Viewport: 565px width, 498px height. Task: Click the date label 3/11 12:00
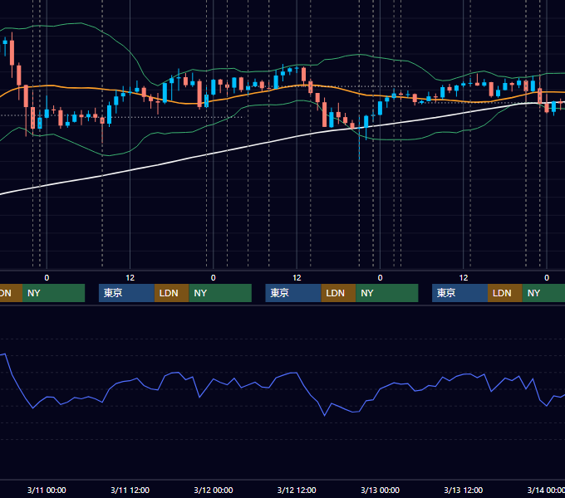(130, 490)
